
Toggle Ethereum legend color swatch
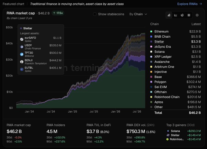(x=151, y=32)
